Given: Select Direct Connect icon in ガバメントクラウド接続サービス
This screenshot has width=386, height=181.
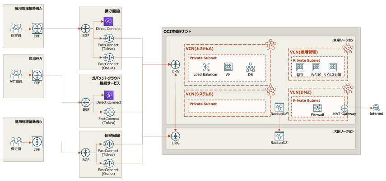Looking at the screenshot, I should [x=108, y=95].
